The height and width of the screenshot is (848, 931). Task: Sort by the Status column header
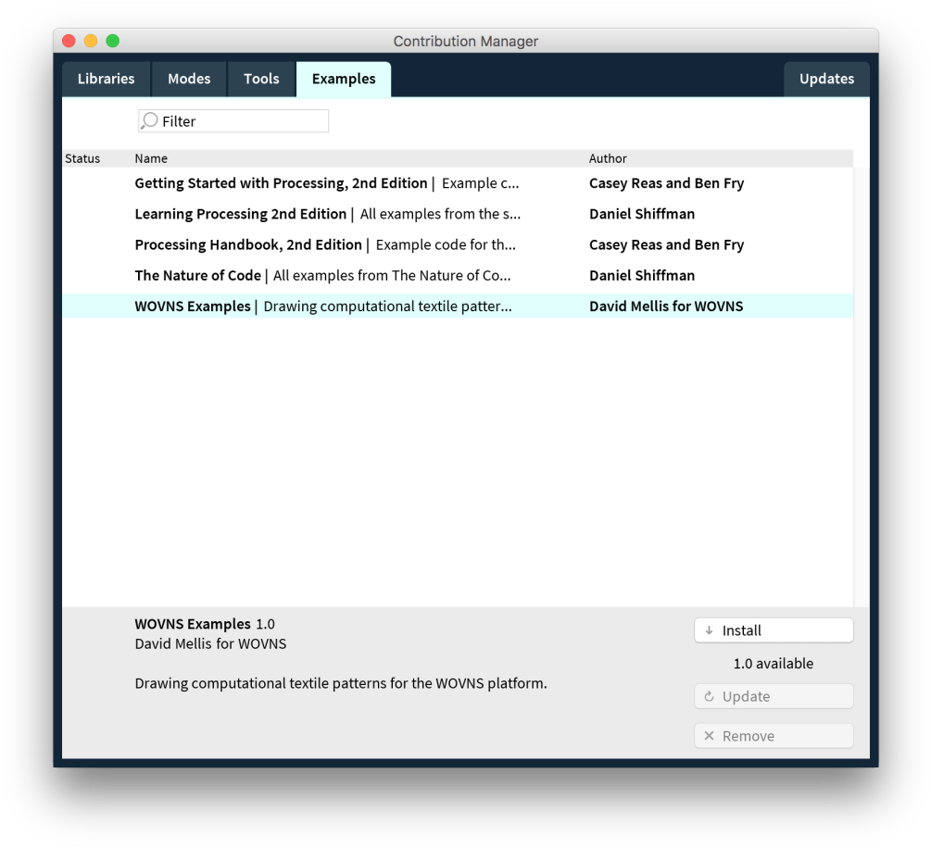[82, 158]
